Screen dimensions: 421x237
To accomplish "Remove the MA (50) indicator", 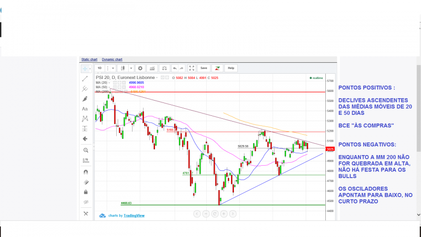I will pyautogui.click(x=124, y=87).
